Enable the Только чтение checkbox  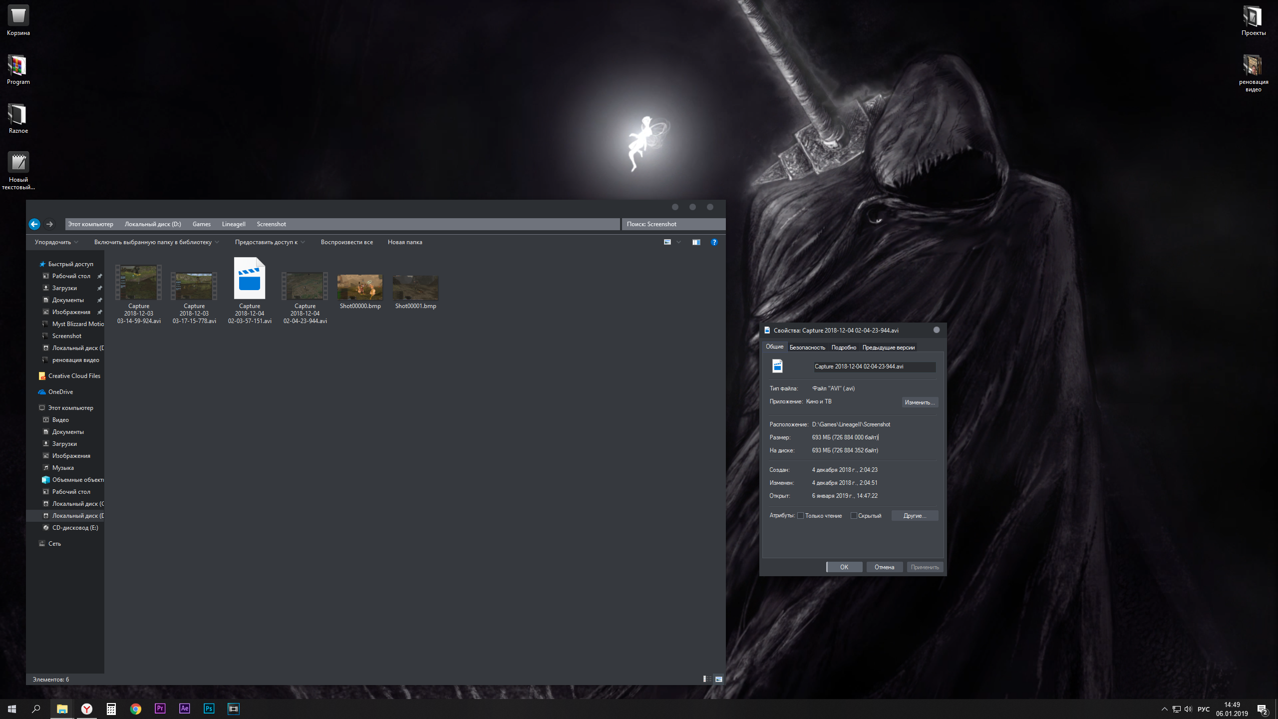pos(801,516)
